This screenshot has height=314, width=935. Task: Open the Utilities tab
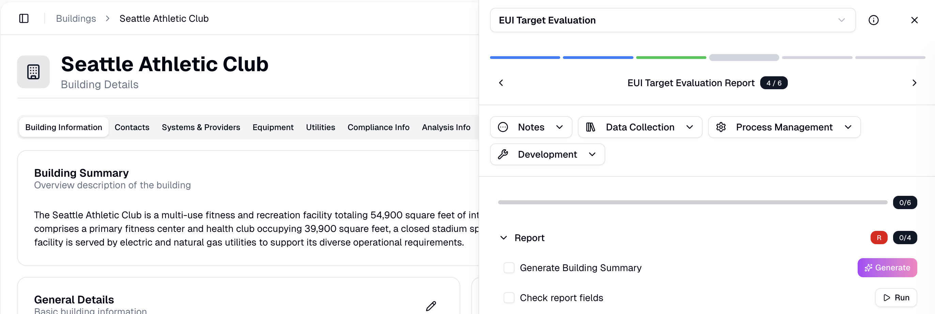tap(320, 127)
